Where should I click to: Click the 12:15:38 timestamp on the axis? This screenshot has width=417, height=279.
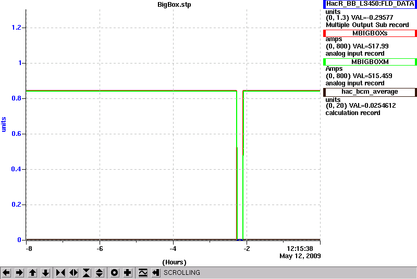tap(300, 249)
